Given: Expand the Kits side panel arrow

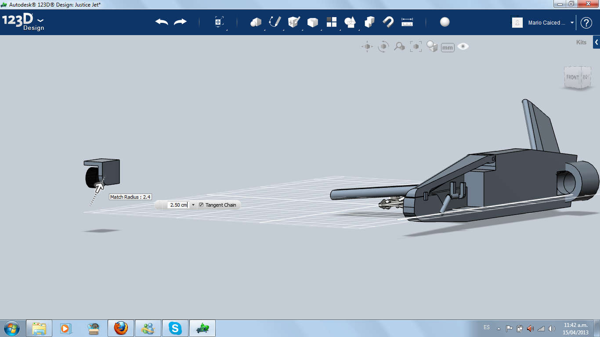Looking at the screenshot, I should (x=596, y=42).
